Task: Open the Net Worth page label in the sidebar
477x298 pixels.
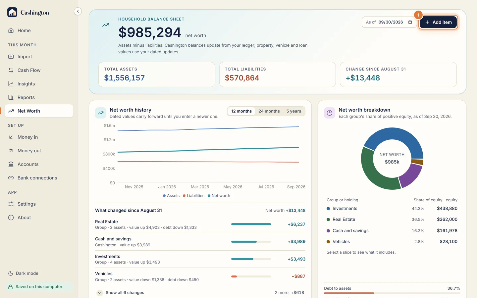Action: (29, 111)
